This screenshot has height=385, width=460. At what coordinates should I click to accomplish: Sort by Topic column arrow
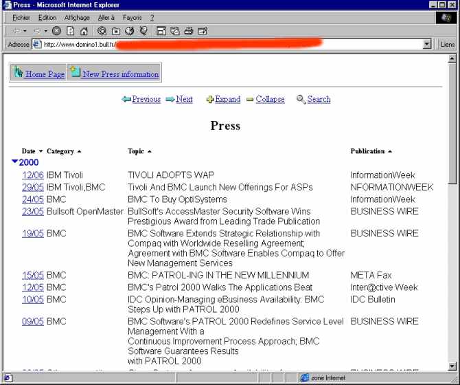pos(149,151)
